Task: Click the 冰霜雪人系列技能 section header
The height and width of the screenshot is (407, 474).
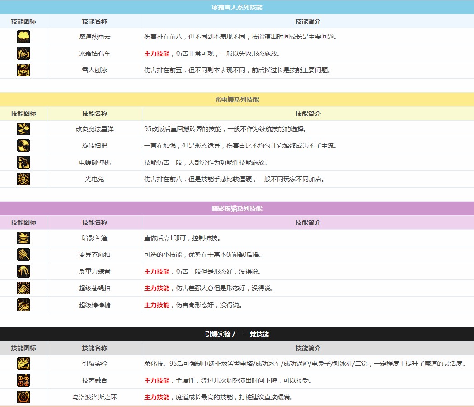Action: [x=237, y=8]
